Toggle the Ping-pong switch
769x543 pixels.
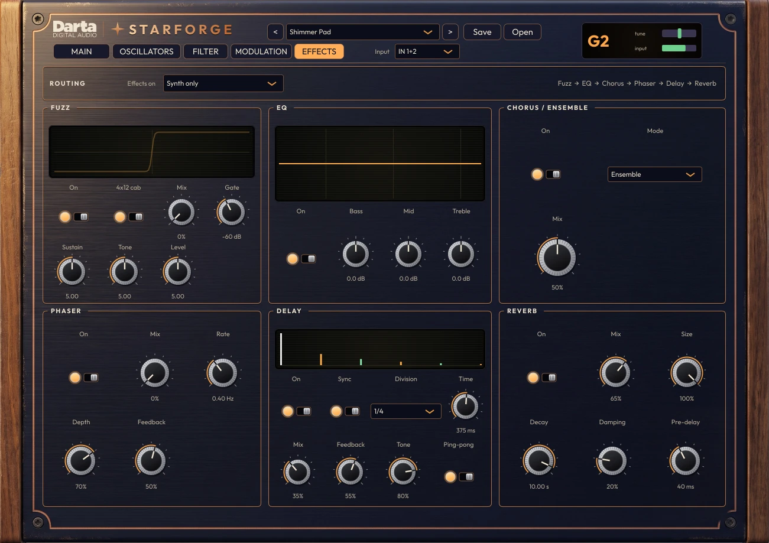click(x=459, y=477)
